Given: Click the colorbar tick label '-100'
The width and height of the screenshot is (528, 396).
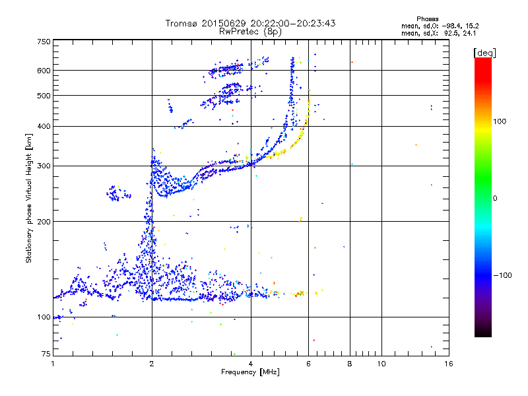Looking at the screenshot, I should tap(502, 275).
